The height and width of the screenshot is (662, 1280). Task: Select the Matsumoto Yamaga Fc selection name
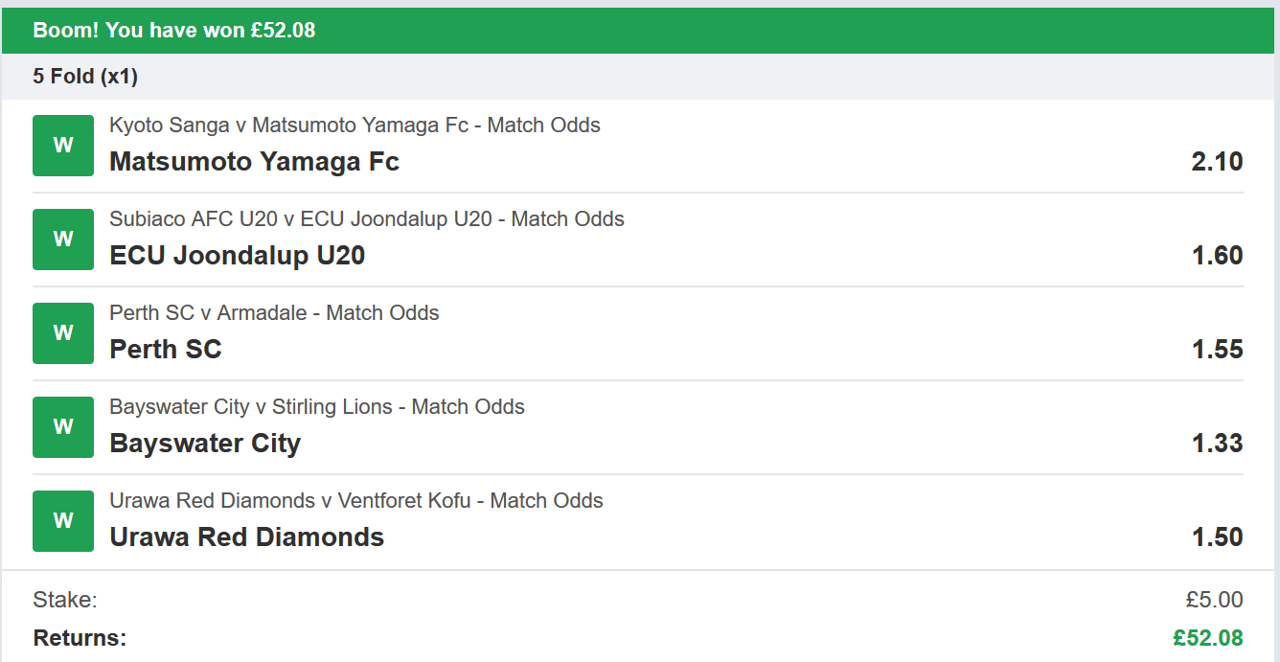coord(254,162)
